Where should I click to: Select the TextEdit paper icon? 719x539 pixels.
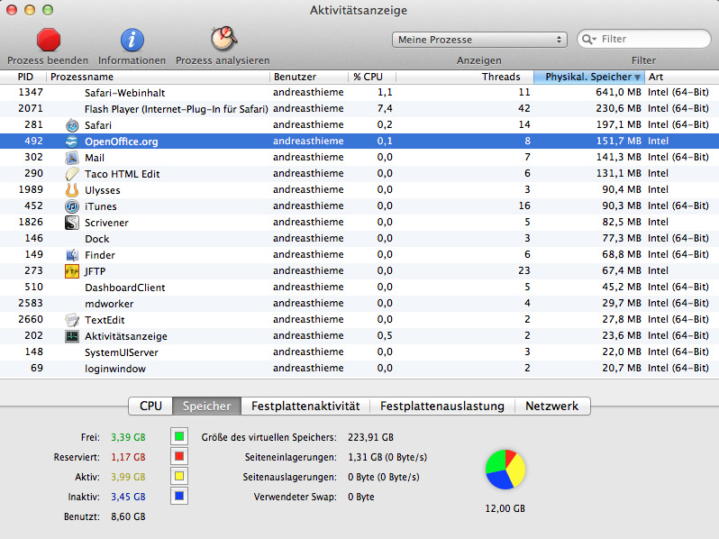point(72,320)
